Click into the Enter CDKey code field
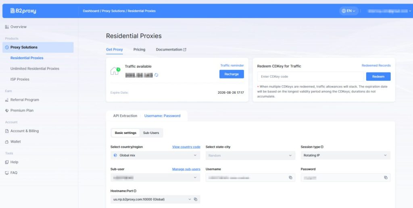This screenshot has height=208, width=413. click(310, 76)
